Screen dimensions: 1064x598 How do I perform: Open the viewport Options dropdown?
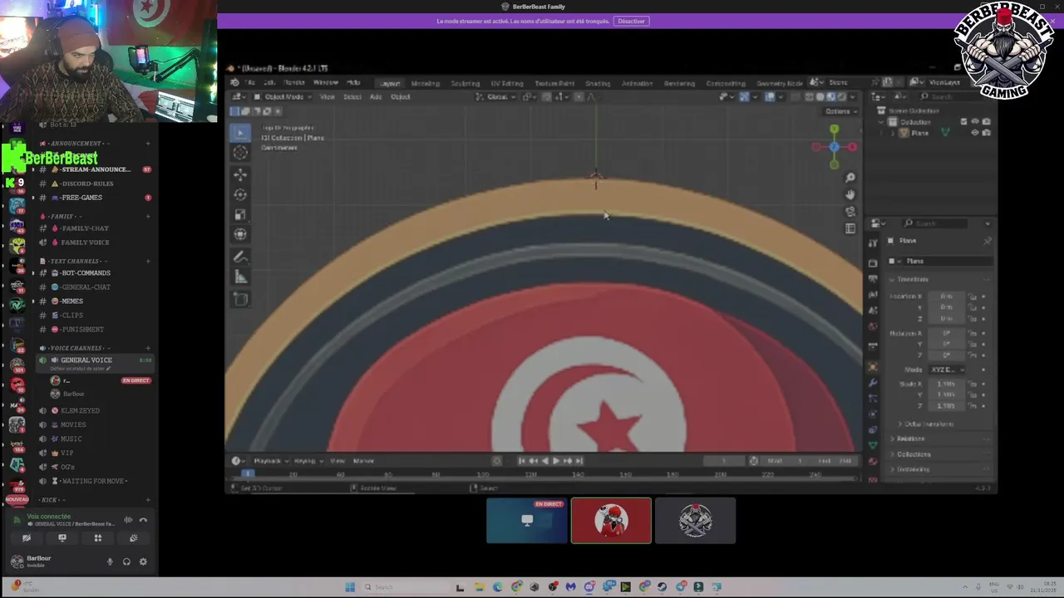pyautogui.click(x=840, y=111)
